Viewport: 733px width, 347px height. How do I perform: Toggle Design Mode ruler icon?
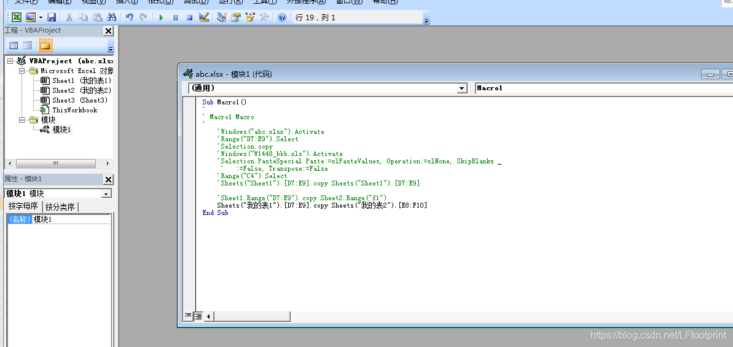[204, 17]
